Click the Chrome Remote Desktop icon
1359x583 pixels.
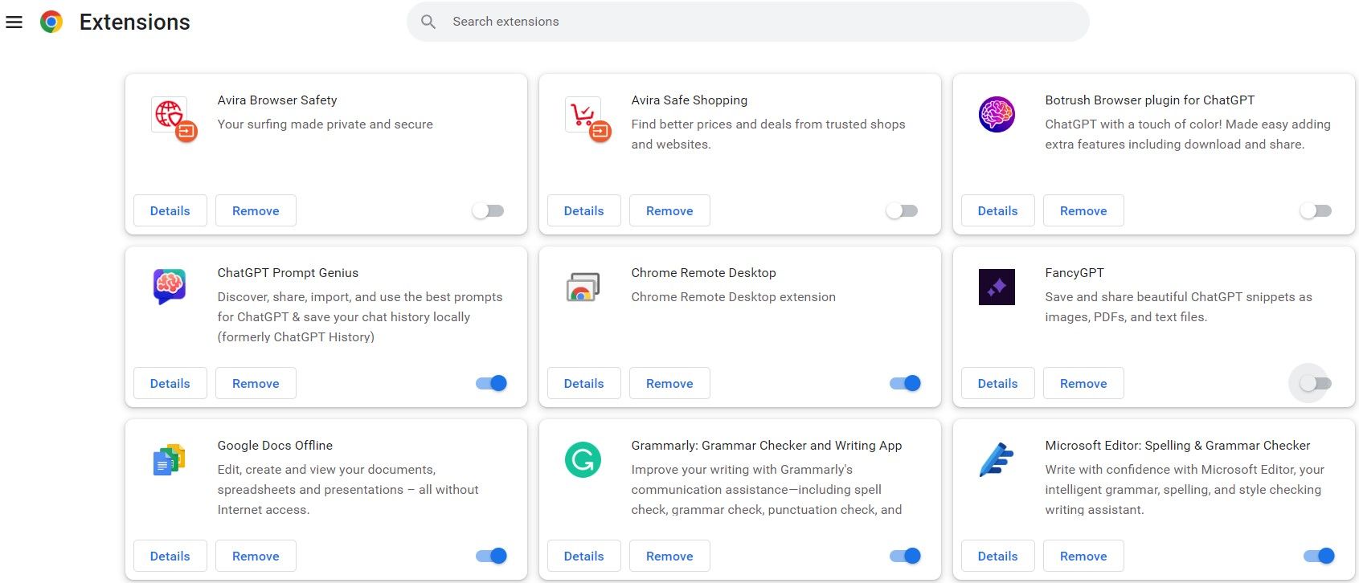pyautogui.click(x=583, y=287)
